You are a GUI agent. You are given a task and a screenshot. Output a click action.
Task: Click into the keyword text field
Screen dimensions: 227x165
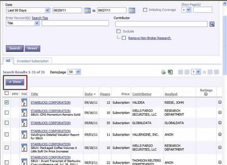[75, 23]
